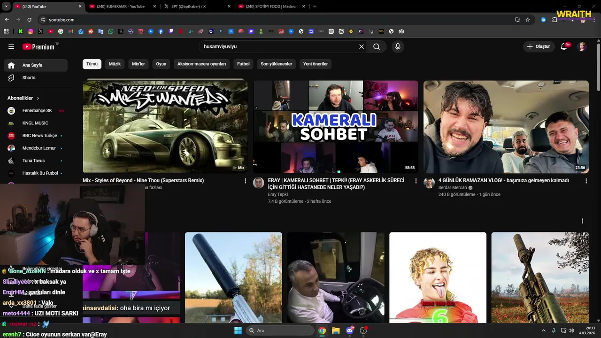Select the Son yüklenenler chip

click(x=277, y=64)
